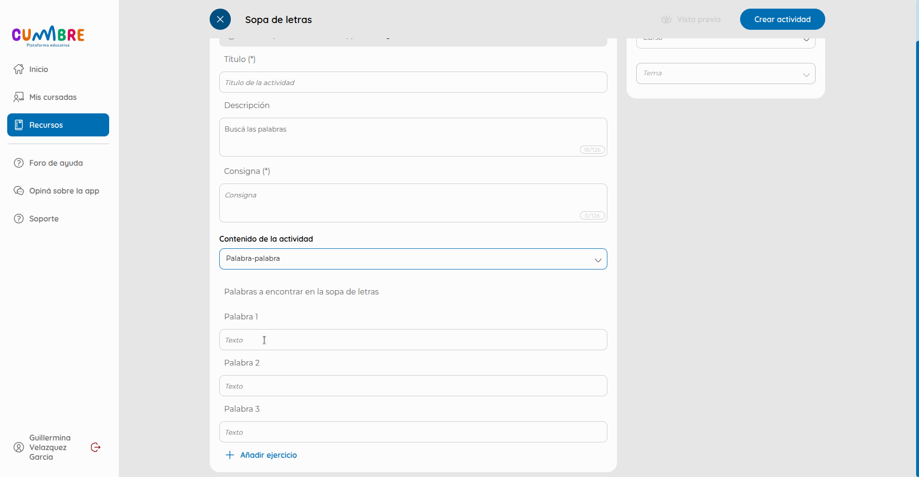The width and height of the screenshot is (919, 477).
Task: Click the Inicio home icon
Action: [19, 69]
